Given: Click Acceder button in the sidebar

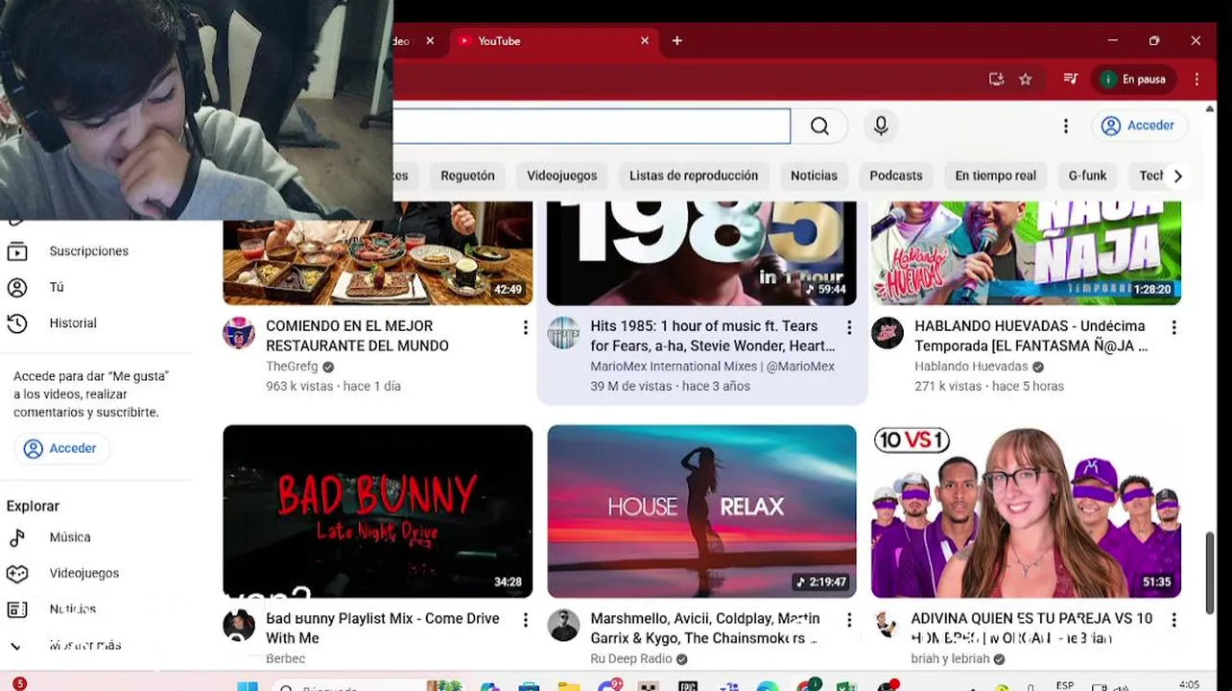Looking at the screenshot, I should [x=61, y=448].
